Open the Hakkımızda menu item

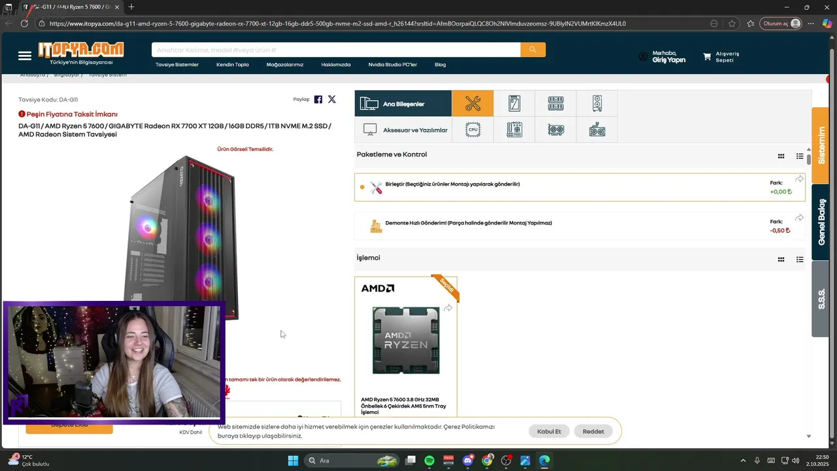[335, 65]
